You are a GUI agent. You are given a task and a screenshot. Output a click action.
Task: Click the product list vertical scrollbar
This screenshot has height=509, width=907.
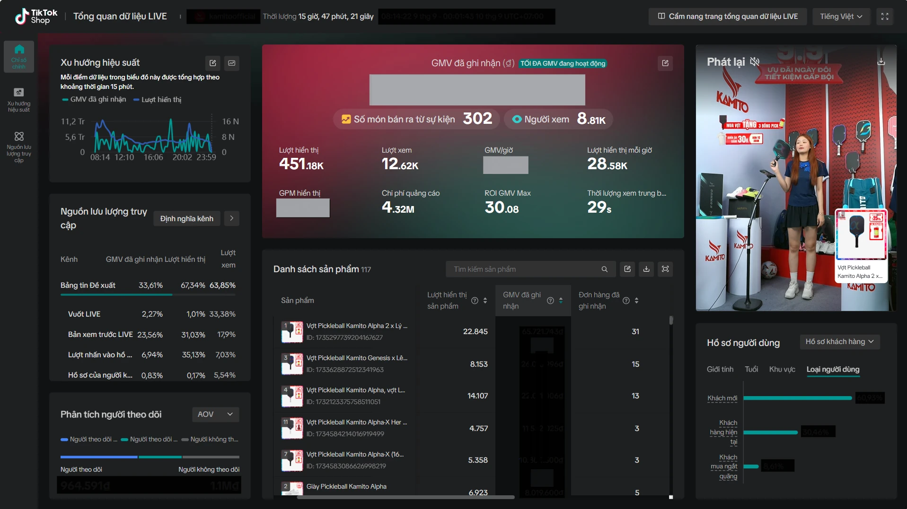[x=671, y=321]
